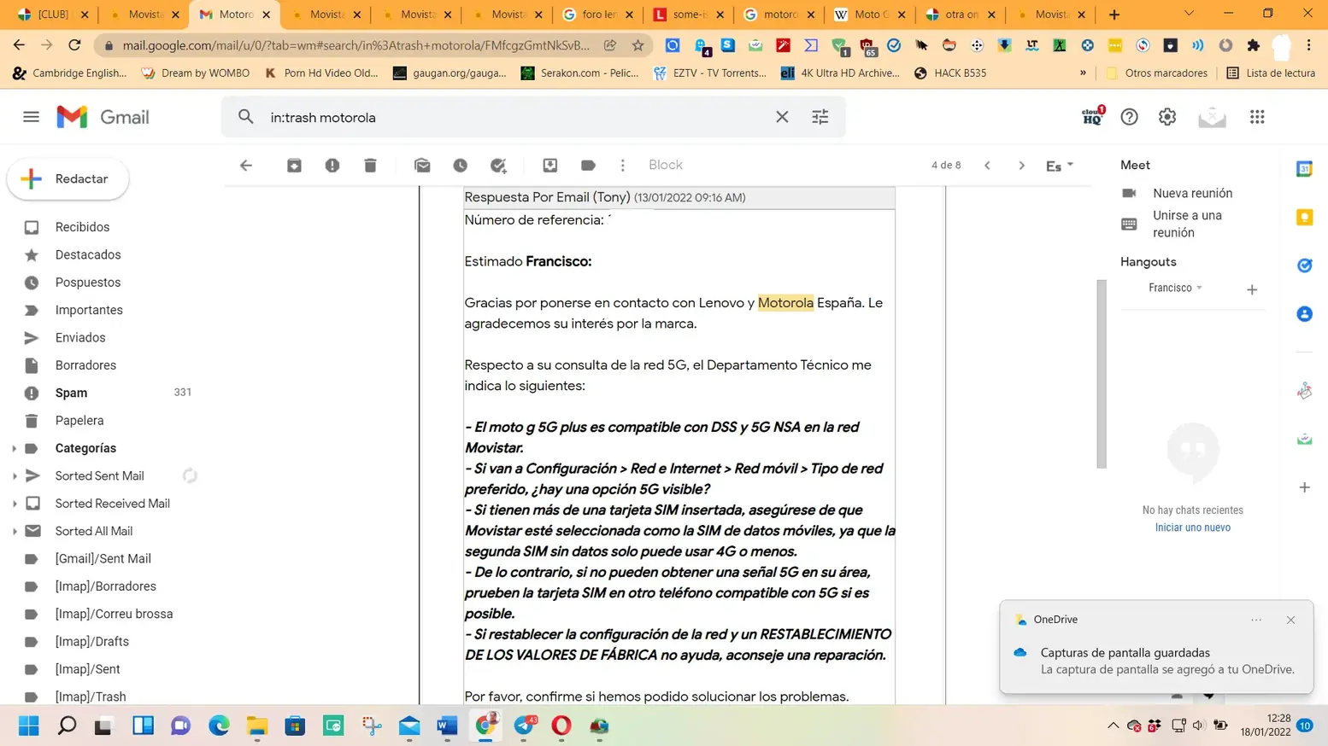Viewport: 1328px width, 746px height.
Task: Open input language selector Es dropdown
Action: pos(1060,166)
